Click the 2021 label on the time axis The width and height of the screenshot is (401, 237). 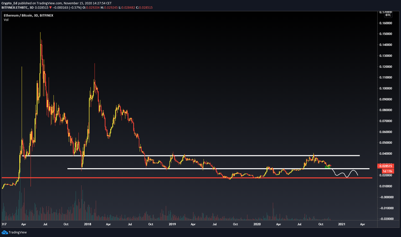tap(342, 225)
